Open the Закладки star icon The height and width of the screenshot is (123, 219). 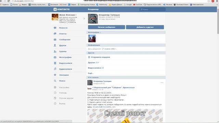pyautogui.click(x=55, y=75)
